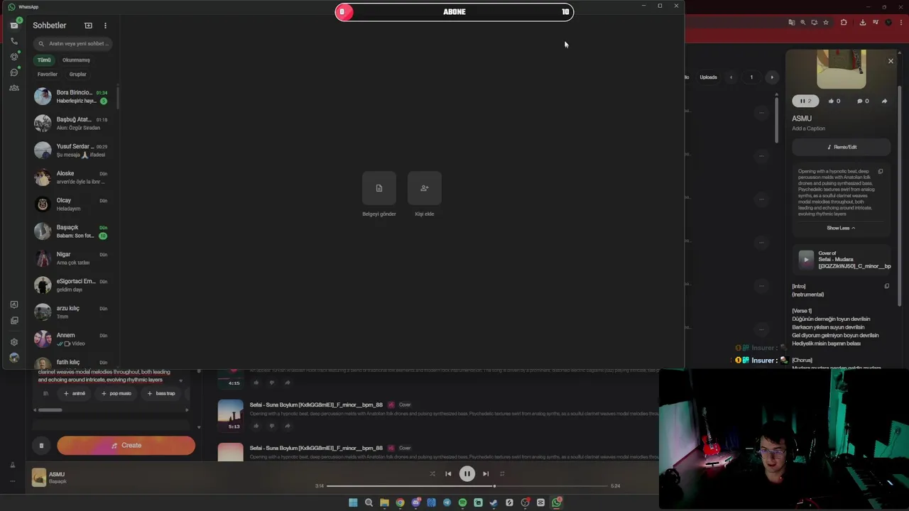The image size is (909, 511).
Task: Open the eSigortaci Em... chat
Action: pos(74,285)
